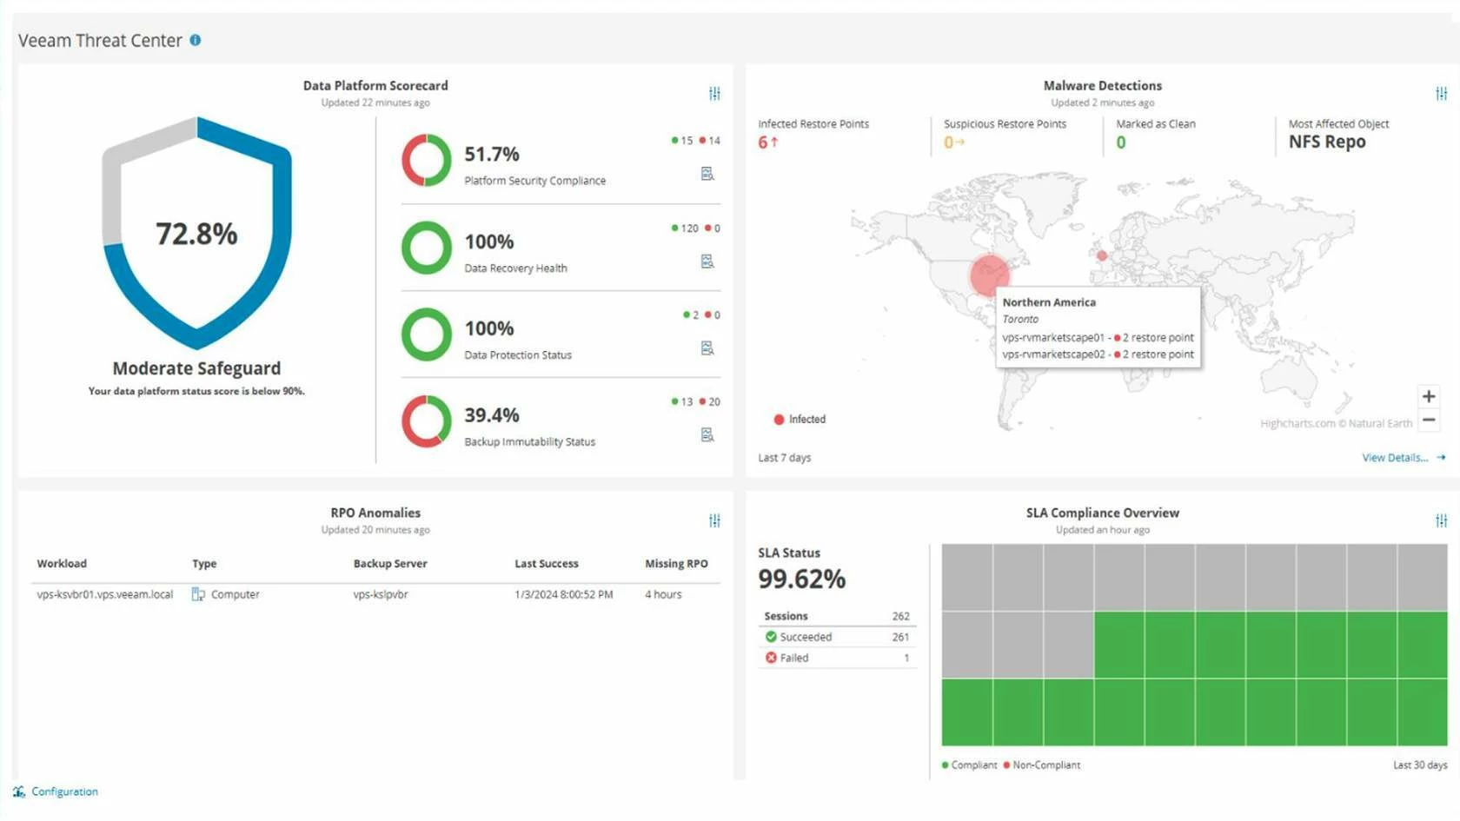Open Malware Detections widget settings icon
Image resolution: width=1460 pixels, height=821 pixels.
(1441, 93)
